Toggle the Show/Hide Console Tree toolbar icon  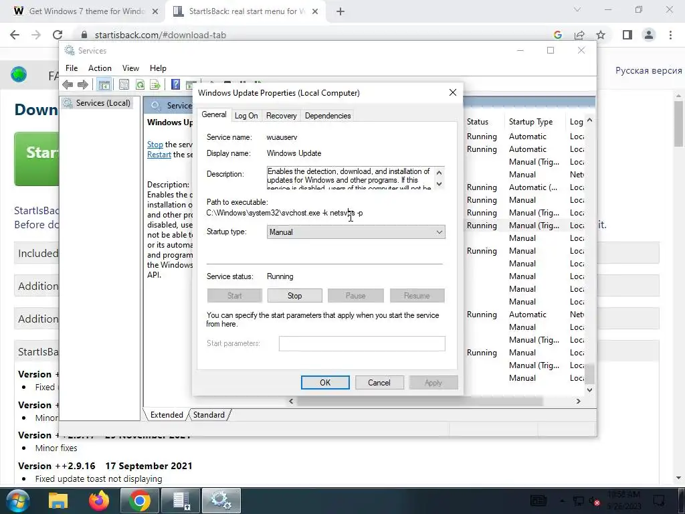click(104, 85)
